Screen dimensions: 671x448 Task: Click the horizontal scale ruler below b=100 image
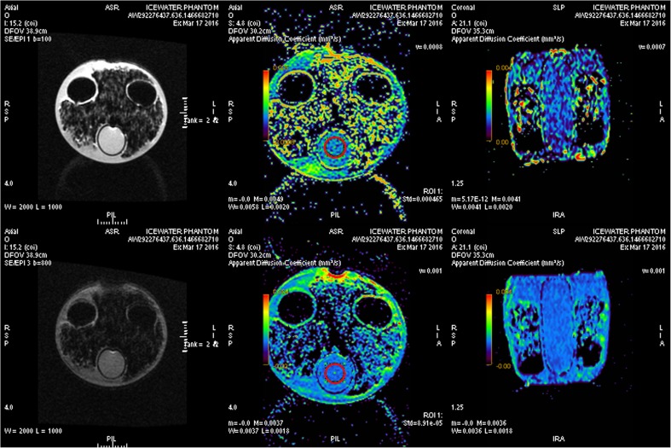click(x=113, y=221)
